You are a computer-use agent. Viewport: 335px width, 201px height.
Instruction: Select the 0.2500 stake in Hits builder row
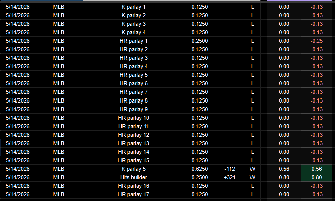[200, 177]
